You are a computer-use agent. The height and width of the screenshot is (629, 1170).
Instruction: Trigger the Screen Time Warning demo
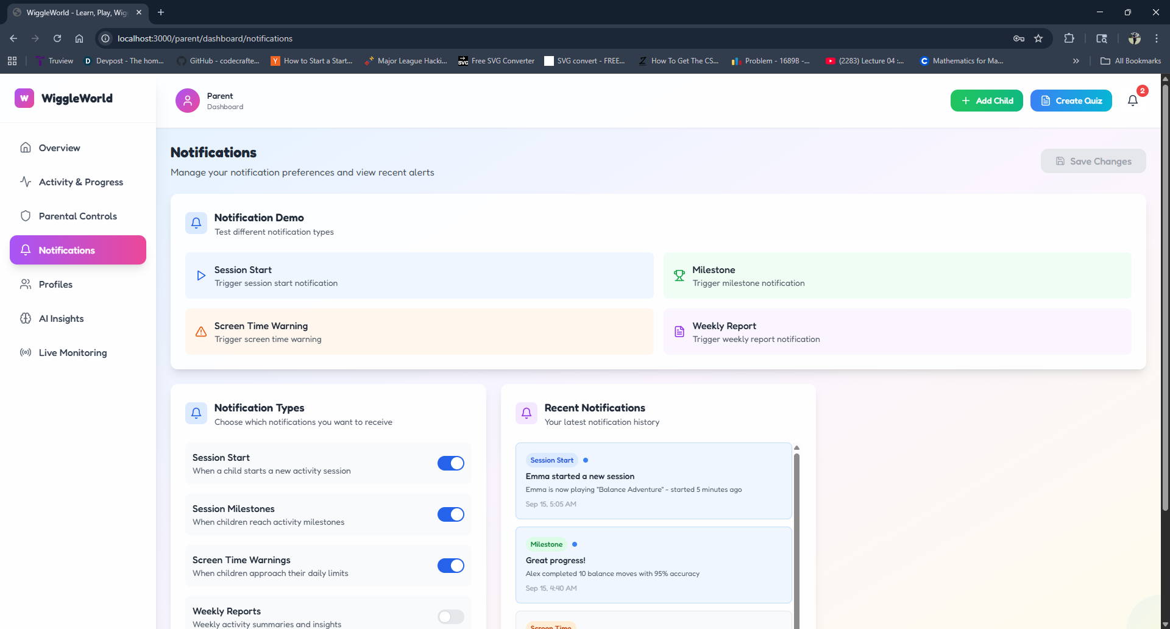point(419,332)
